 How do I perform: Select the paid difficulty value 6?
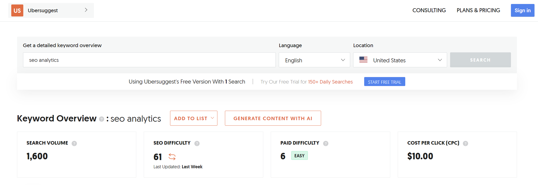click(x=283, y=156)
